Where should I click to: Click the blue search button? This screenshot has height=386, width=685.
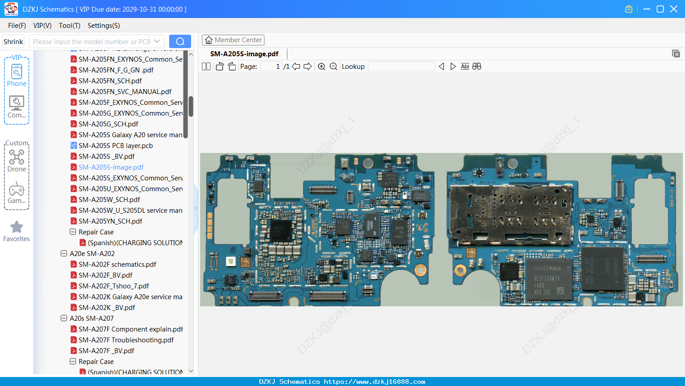(180, 41)
